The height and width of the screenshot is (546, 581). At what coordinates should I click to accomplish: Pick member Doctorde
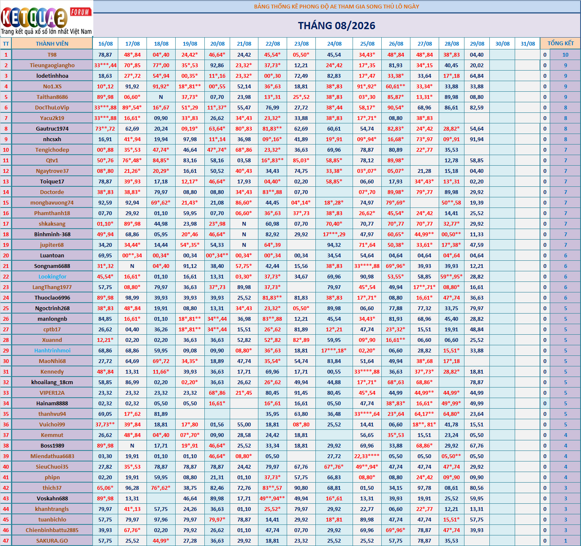(52, 192)
